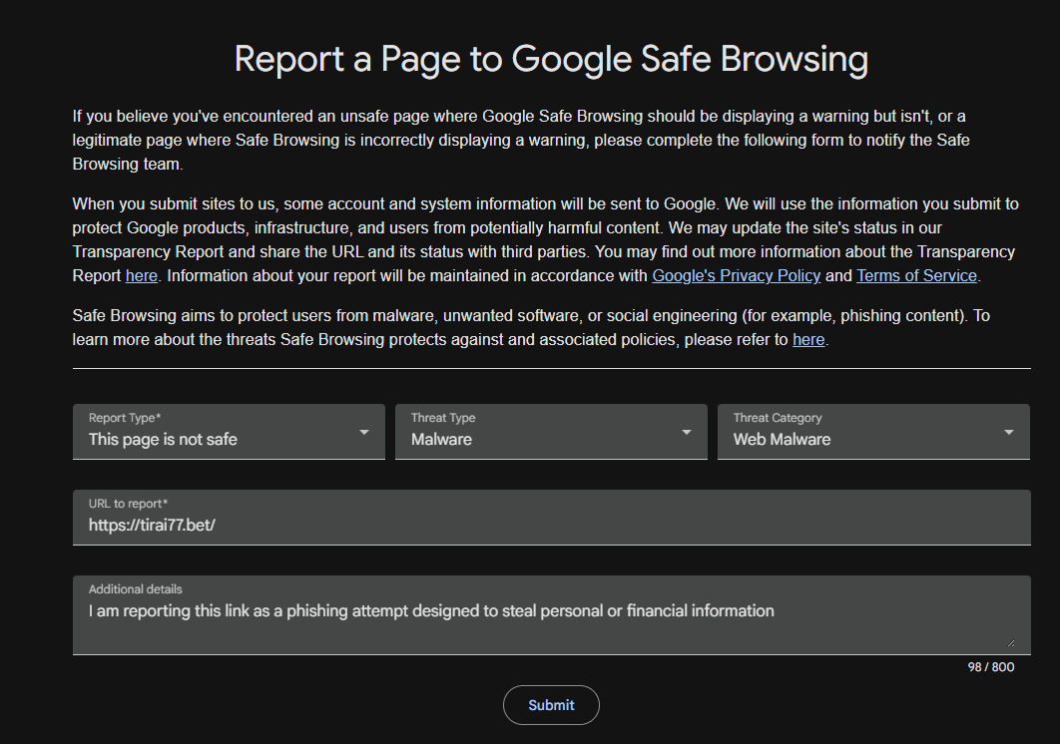Viewport: 1060px width, 744px height.
Task: Open the Report Type dropdown
Action: [229, 432]
